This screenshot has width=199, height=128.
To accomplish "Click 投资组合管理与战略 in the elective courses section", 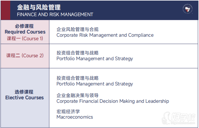I will tap(78, 78).
